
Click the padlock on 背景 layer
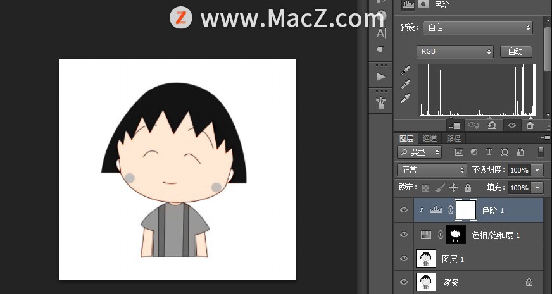click(529, 282)
